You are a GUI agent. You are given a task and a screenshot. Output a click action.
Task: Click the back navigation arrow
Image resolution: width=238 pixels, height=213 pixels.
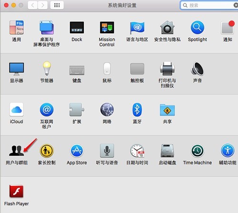(x=33, y=5)
